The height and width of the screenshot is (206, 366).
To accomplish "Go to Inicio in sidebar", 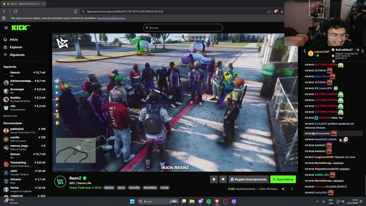I will (x=14, y=39).
